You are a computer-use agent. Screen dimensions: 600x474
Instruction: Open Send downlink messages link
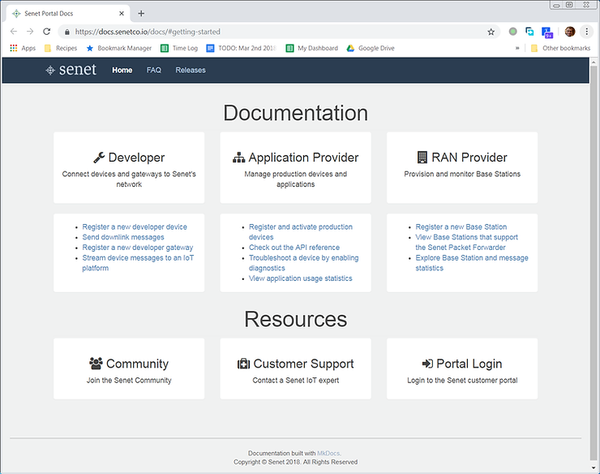coord(123,237)
